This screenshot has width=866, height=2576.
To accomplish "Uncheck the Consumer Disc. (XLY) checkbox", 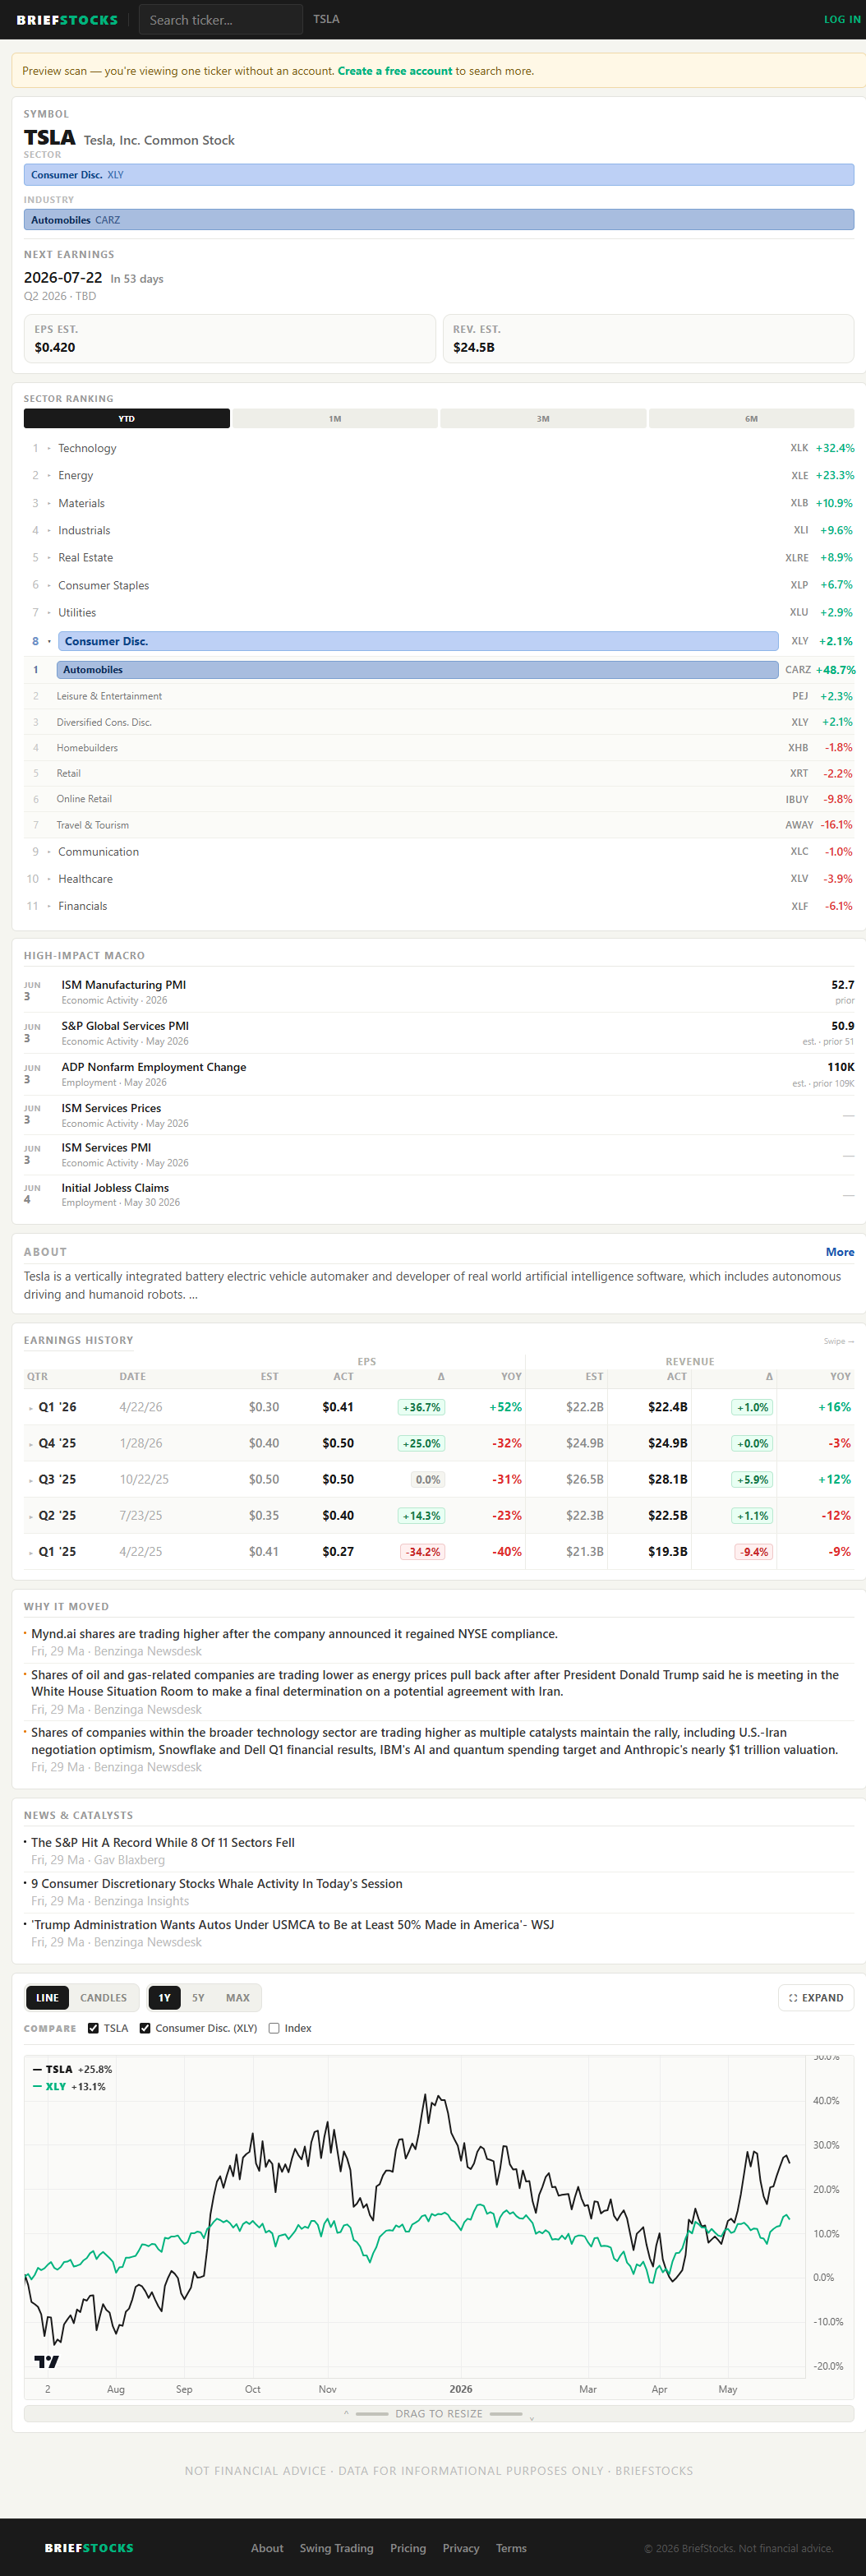I will coord(145,2028).
